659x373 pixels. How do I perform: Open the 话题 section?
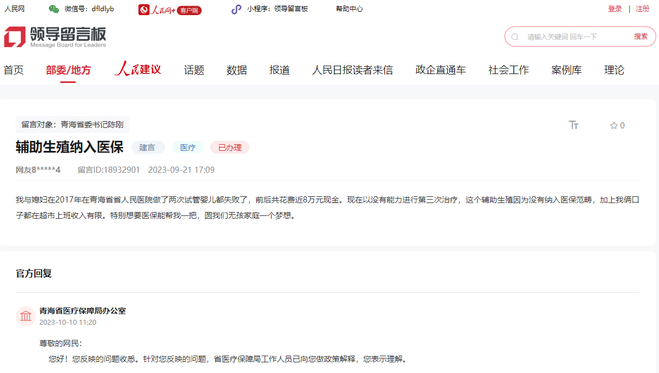click(193, 70)
